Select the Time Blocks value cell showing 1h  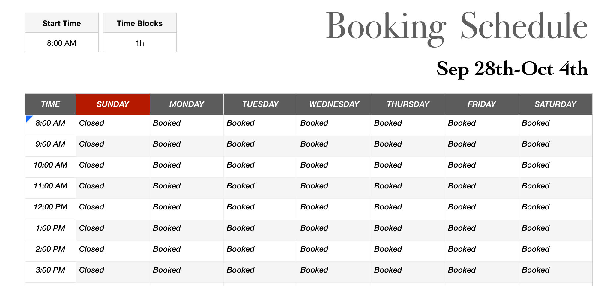(x=140, y=43)
